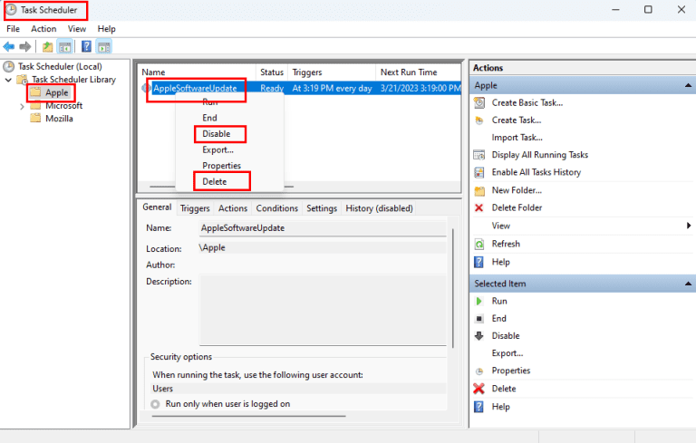
Task: Select the Mozilla folder in tree
Action: (x=59, y=119)
